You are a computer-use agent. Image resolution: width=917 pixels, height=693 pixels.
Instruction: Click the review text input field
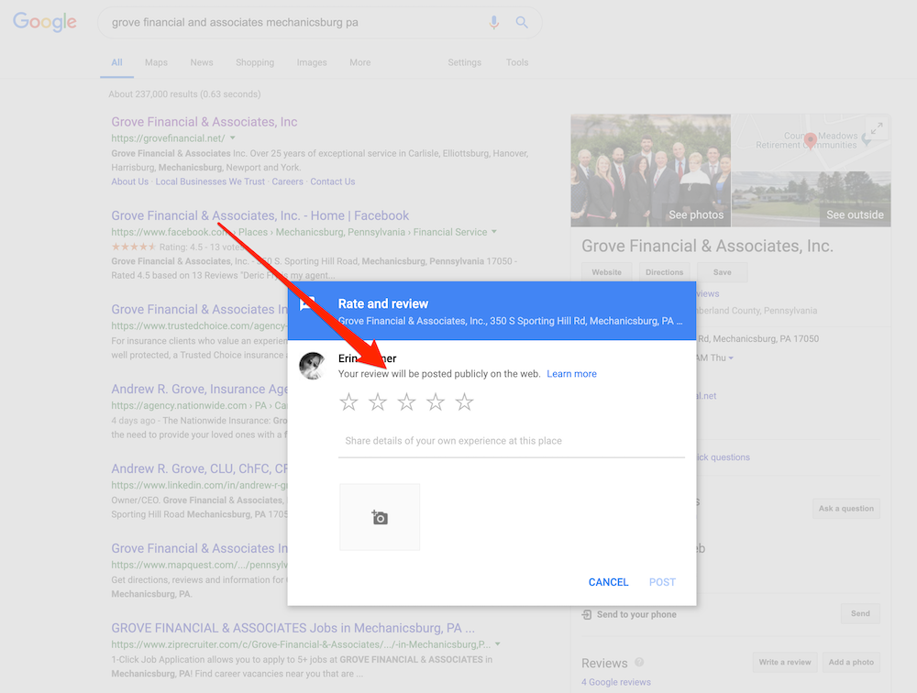click(511, 441)
